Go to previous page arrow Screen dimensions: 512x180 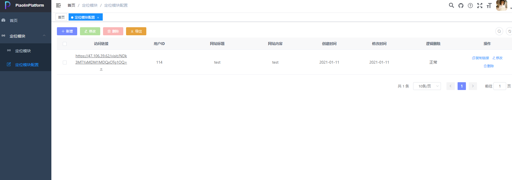[x=451, y=86]
